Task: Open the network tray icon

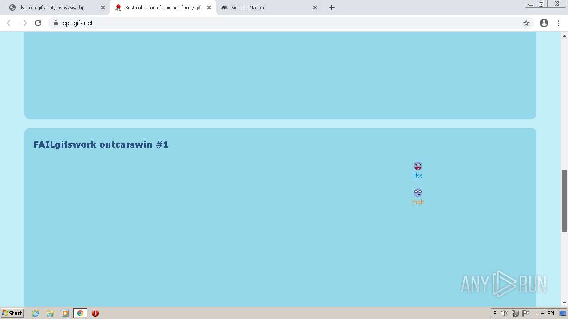Action: [x=515, y=313]
